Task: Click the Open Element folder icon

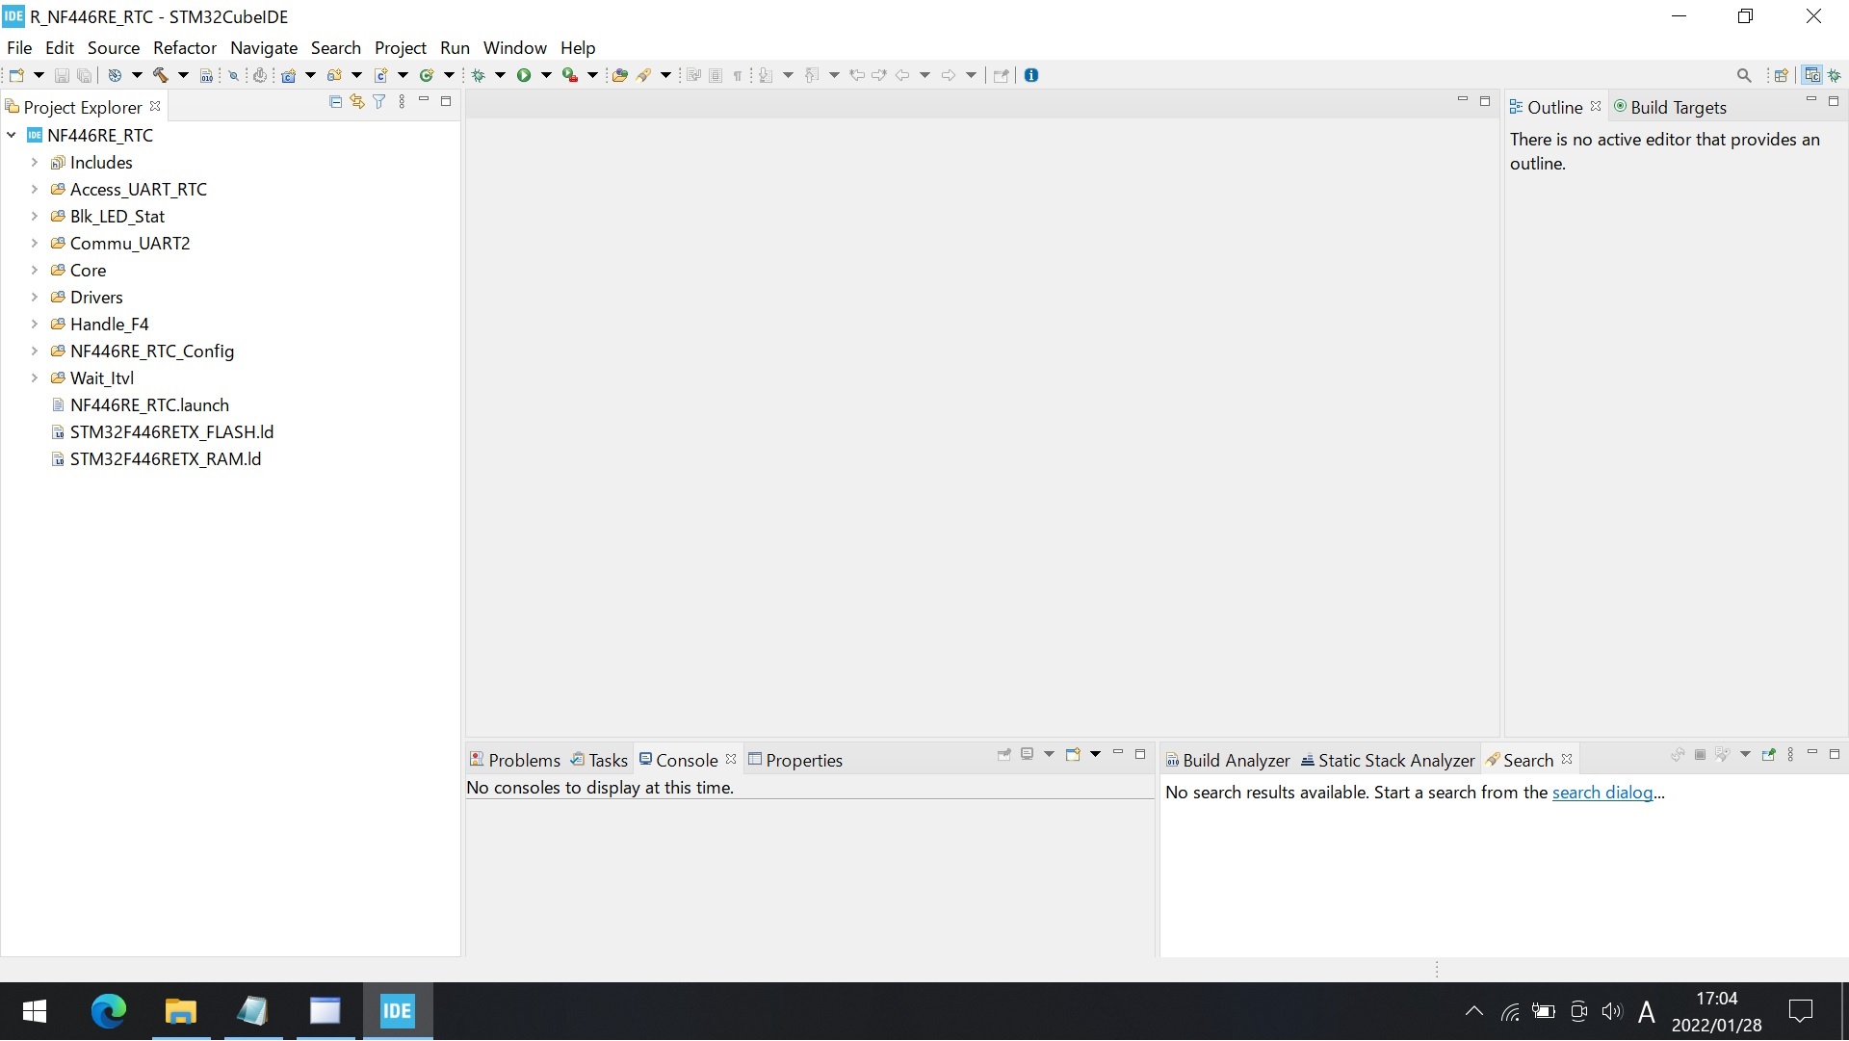Action: click(619, 75)
